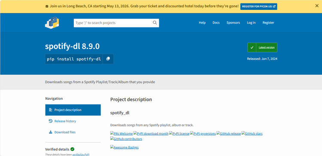
Task: Click the Release history clock icon
Action: point(51,121)
